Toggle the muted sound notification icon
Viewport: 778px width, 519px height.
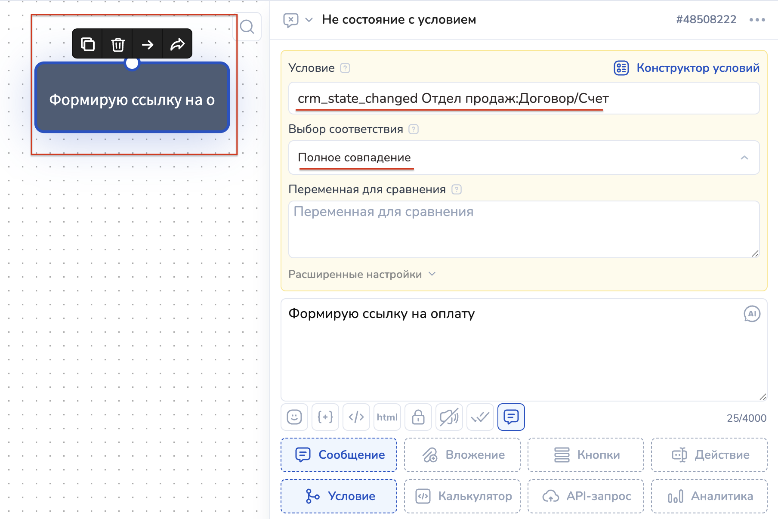click(x=449, y=417)
